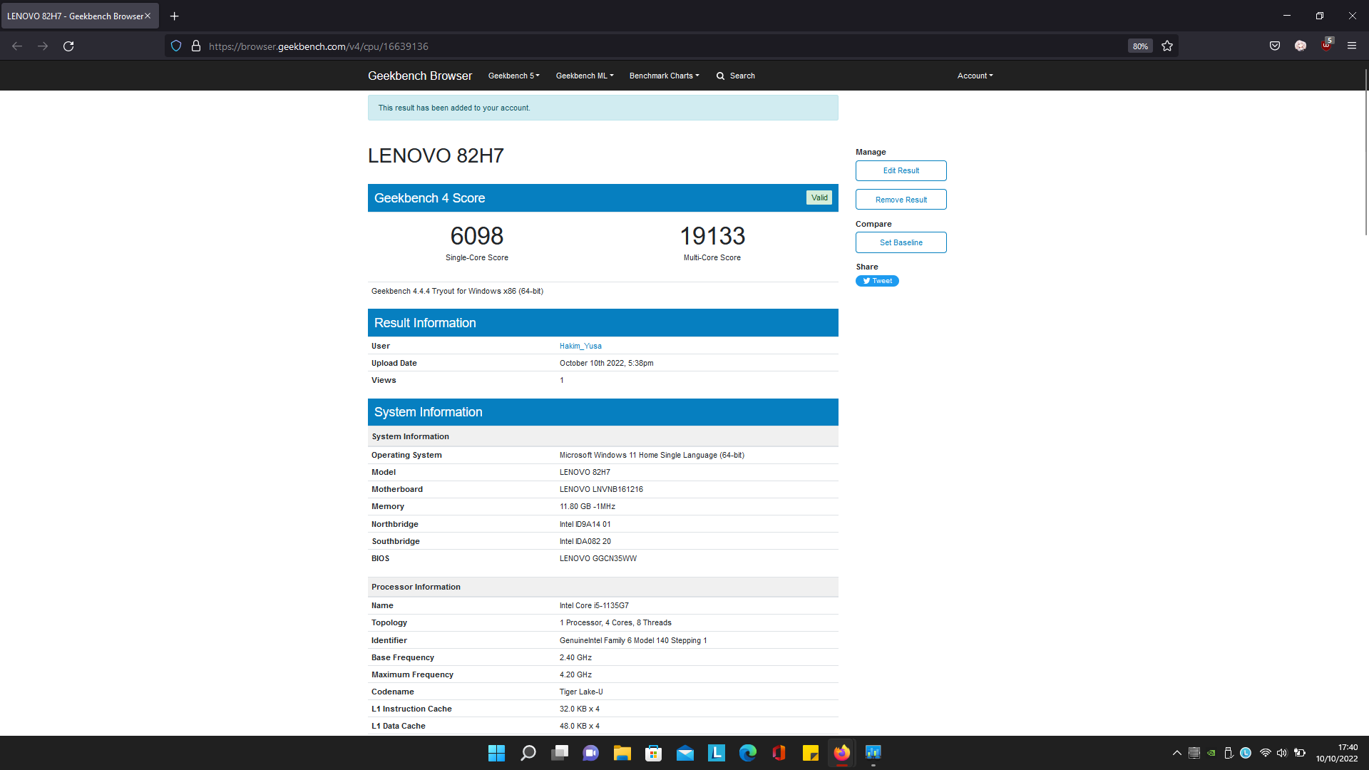
Task: Close the LENOVO 82H7 Geekbench tab
Action: (x=148, y=16)
